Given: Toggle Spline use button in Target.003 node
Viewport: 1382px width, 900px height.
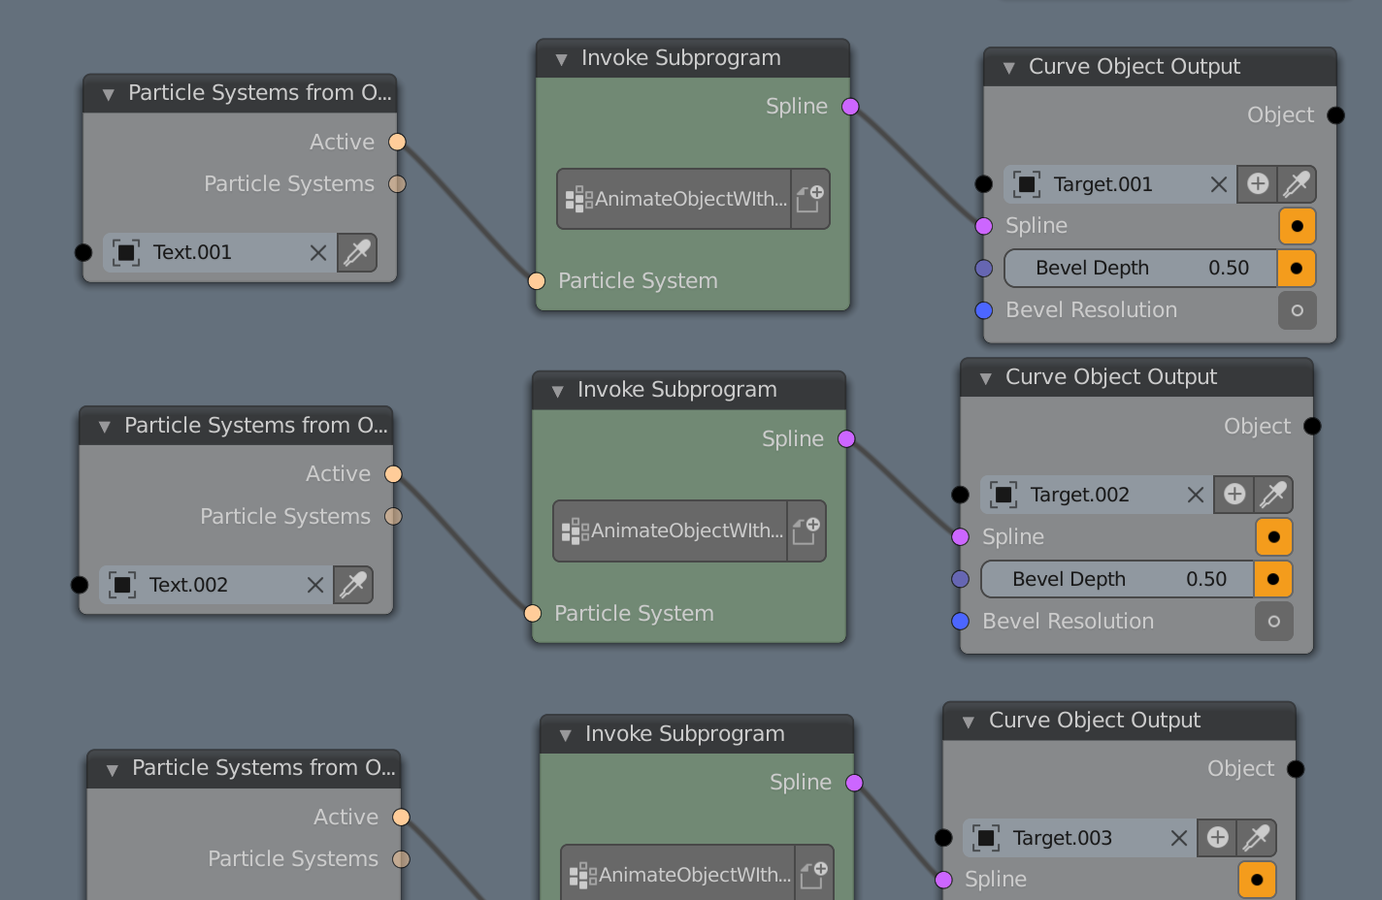Looking at the screenshot, I should tap(1258, 880).
